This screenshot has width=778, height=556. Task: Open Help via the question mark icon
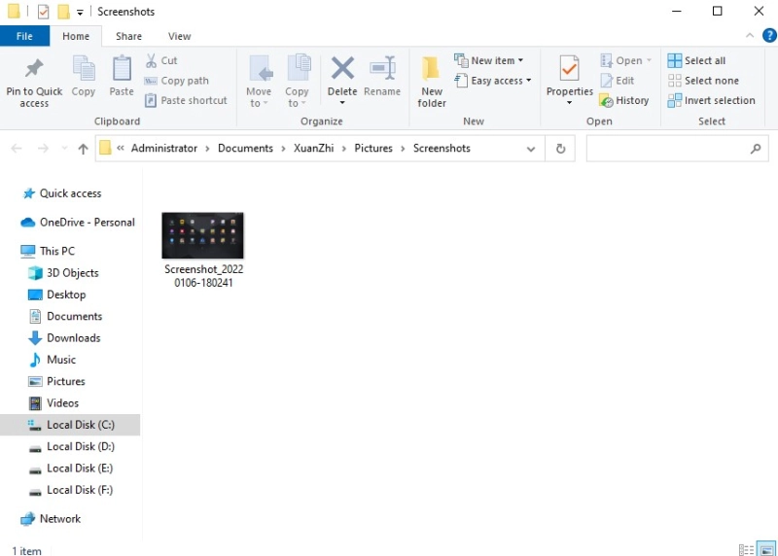coord(769,35)
